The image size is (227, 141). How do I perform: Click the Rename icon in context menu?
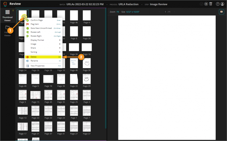[x=28, y=61]
